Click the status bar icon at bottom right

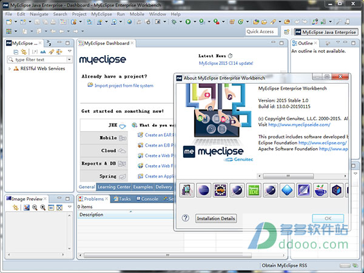(355, 265)
